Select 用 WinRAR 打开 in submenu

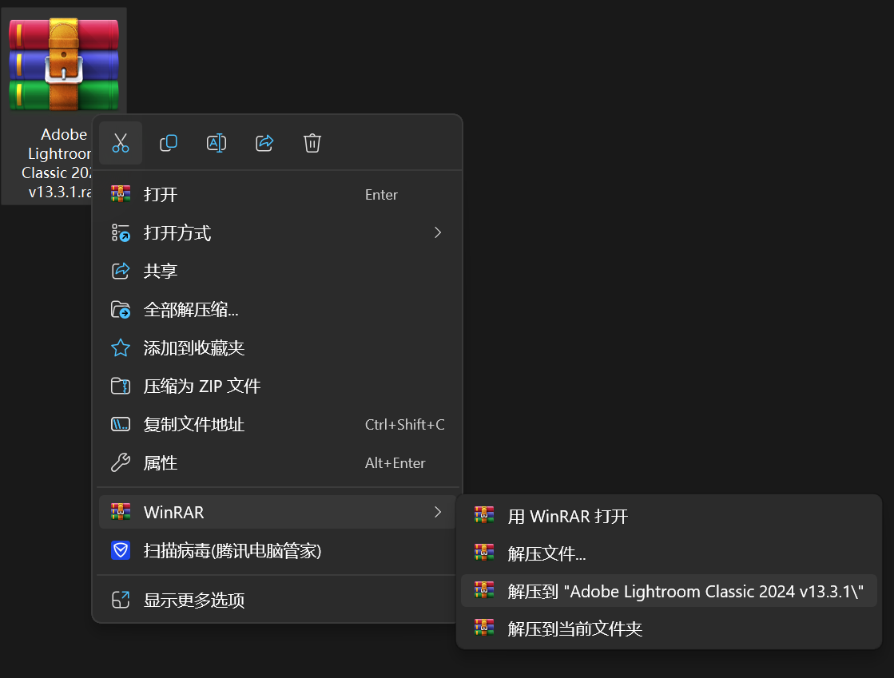pos(568,516)
